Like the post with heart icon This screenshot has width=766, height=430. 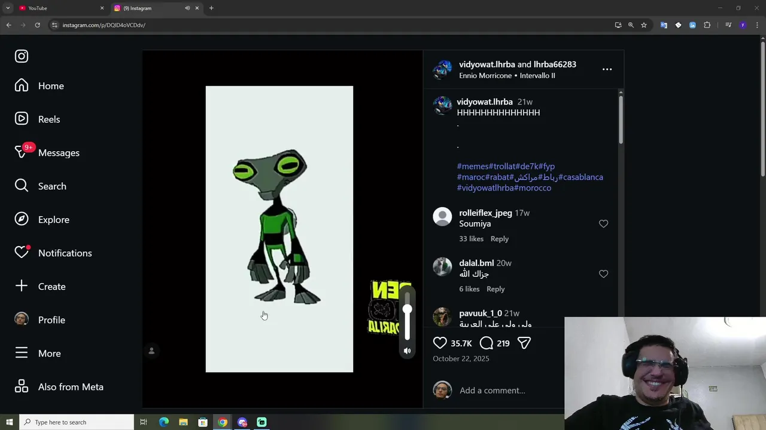click(440, 343)
